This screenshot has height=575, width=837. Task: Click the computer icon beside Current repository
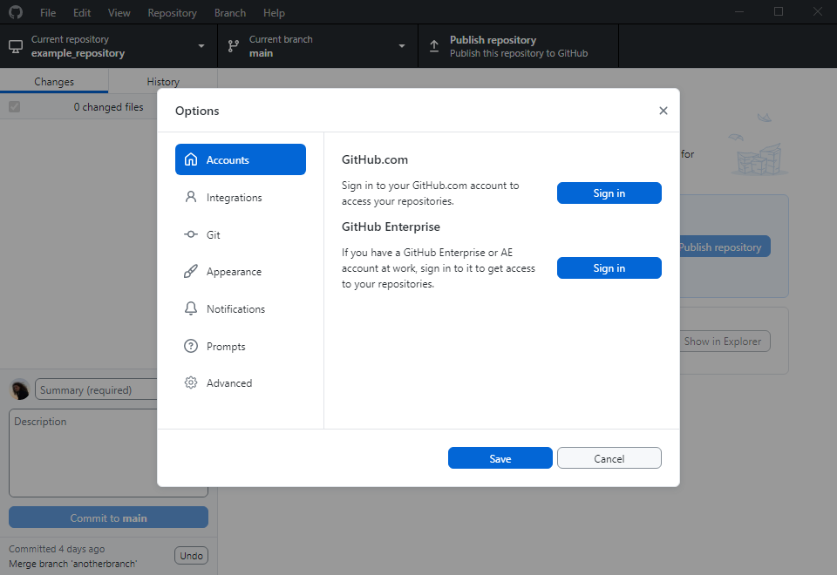click(16, 46)
